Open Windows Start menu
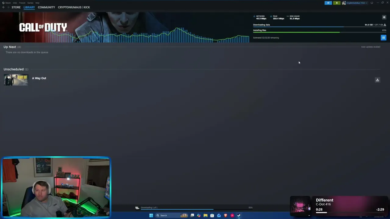 151,215
